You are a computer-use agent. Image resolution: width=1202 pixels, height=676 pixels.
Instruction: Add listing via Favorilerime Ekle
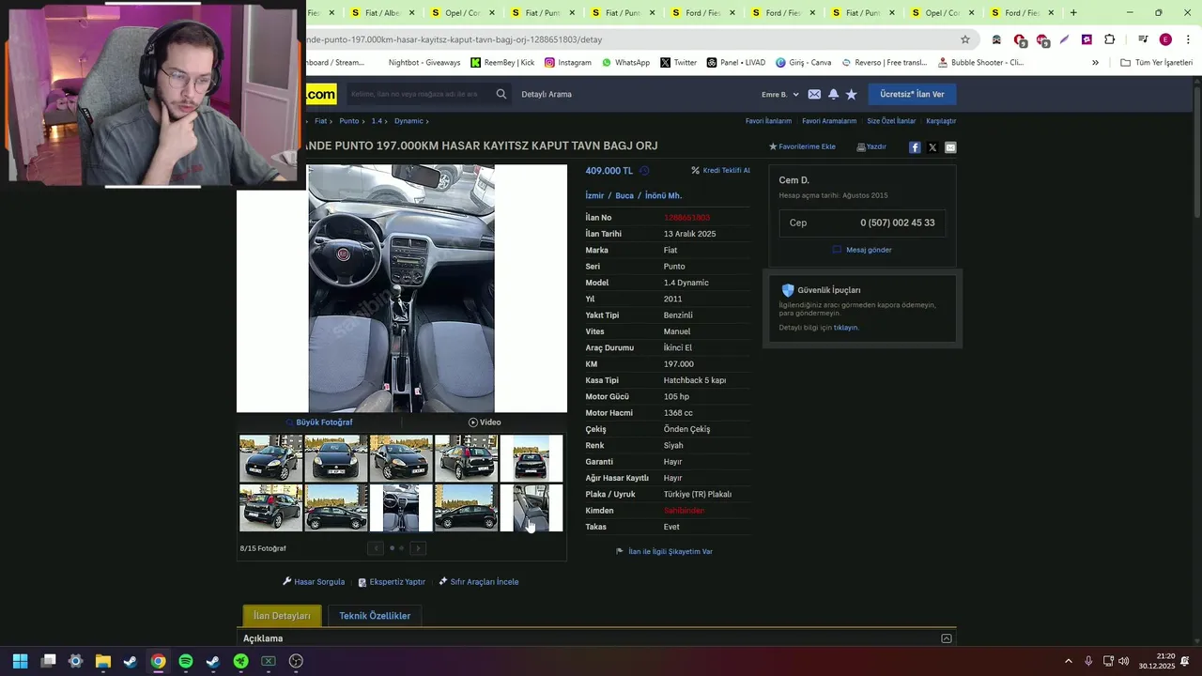point(802,146)
